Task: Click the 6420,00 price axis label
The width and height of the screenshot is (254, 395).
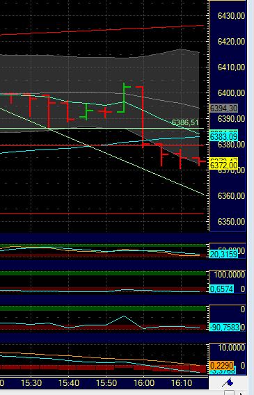Action: click(x=231, y=41)
